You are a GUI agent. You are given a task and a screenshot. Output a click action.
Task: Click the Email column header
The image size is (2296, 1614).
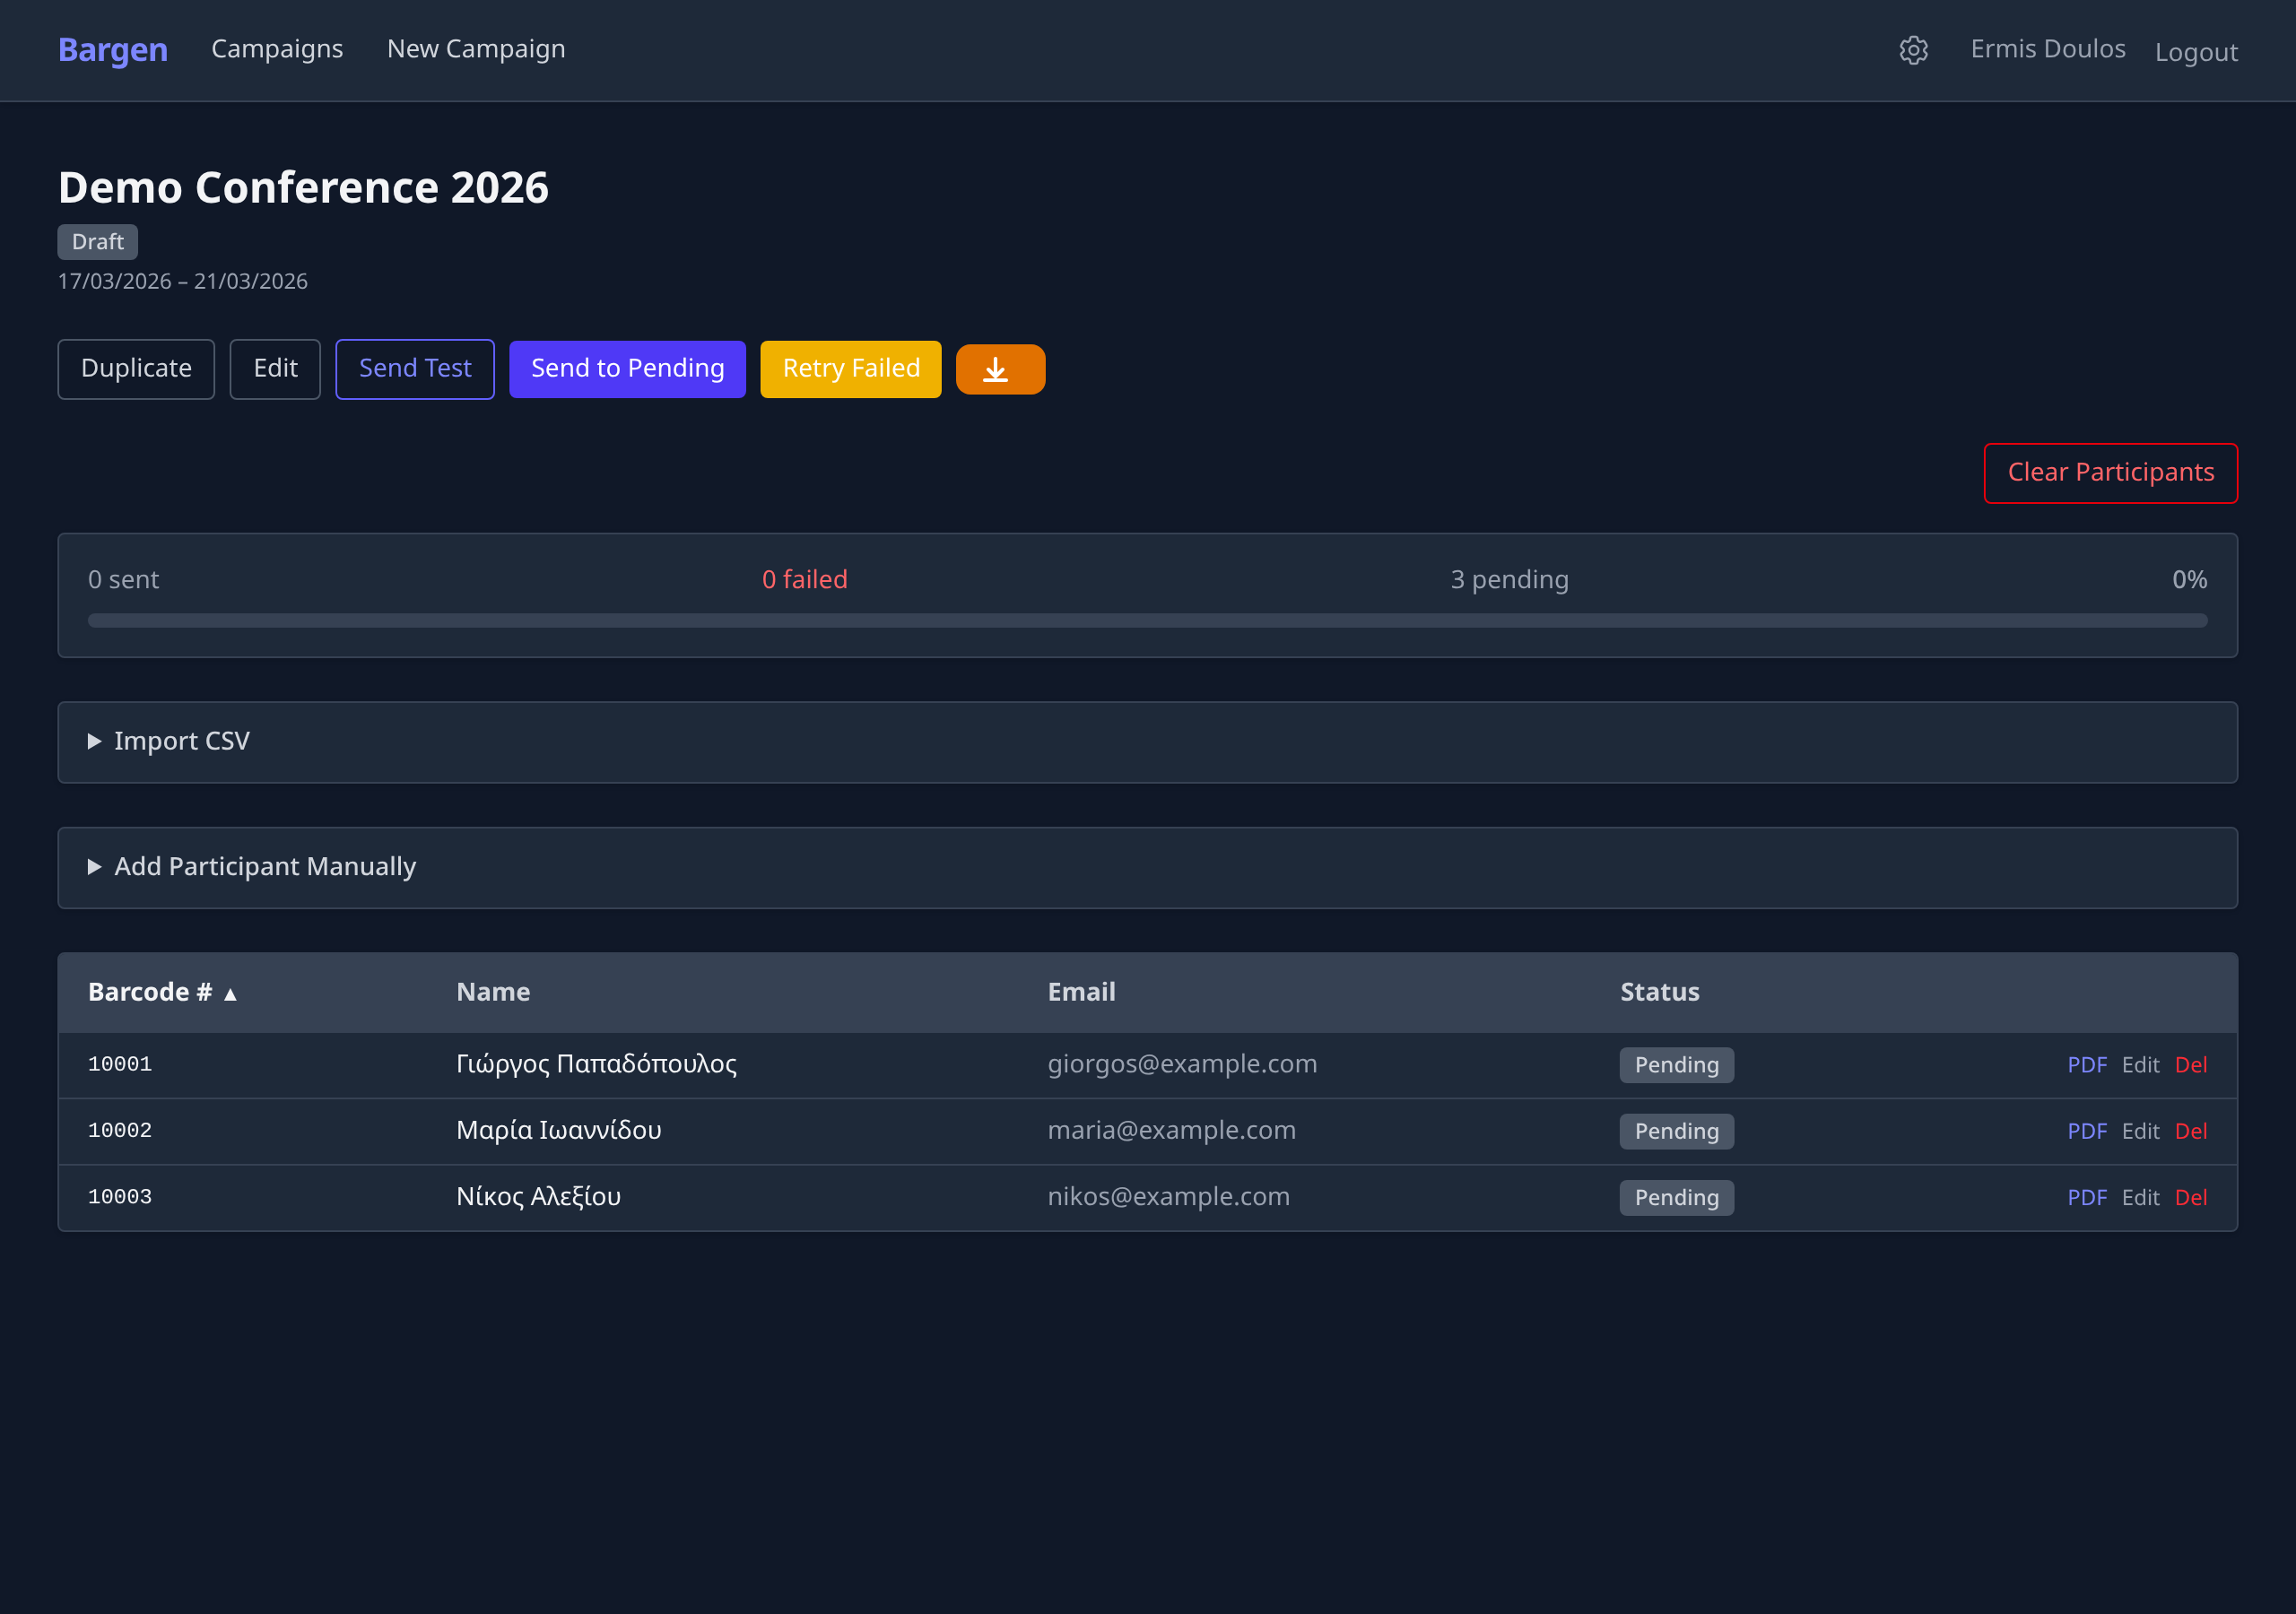point(1081,992)
